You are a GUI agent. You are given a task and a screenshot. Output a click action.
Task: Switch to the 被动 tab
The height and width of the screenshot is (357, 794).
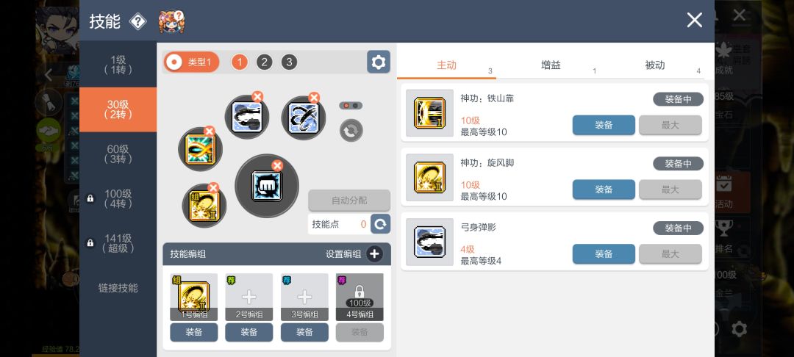(x=654, y=65)
